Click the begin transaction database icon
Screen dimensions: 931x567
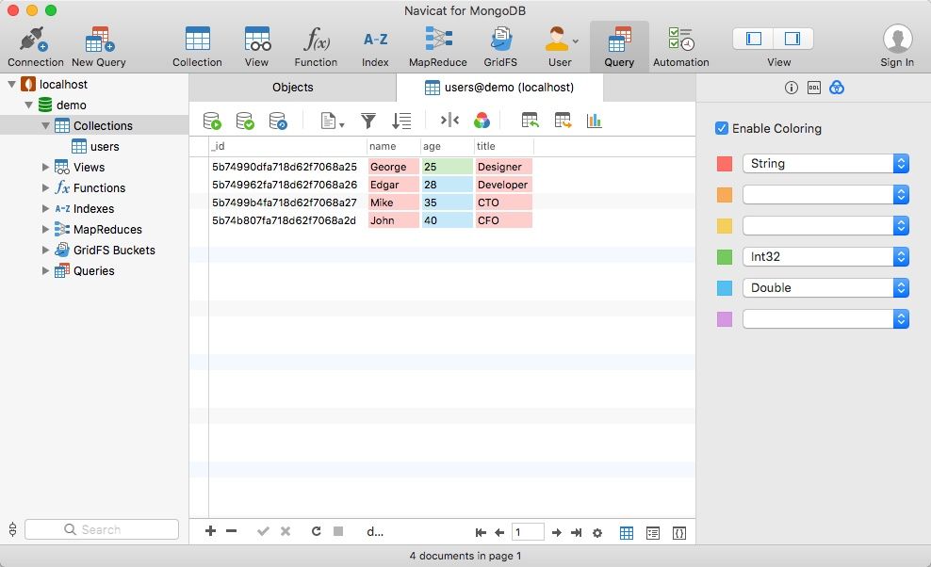click(x=212, y=121)
